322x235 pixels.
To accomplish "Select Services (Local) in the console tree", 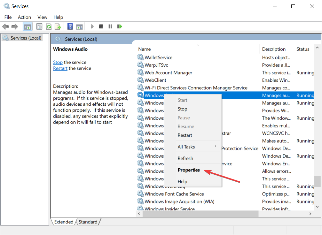I will [x=22, y=38].
